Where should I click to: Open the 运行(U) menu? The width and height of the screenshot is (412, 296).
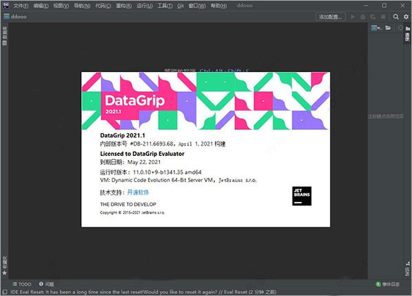pos(144,5)
